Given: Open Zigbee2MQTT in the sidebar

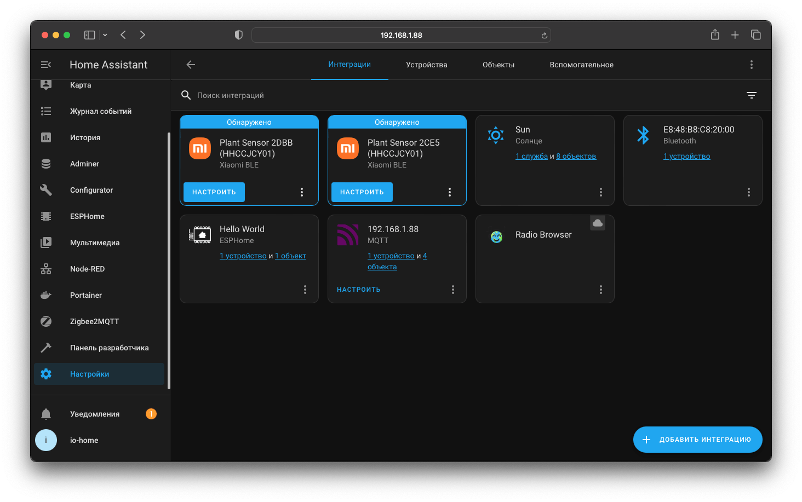Looking at the screenshot, I should pos(94,321).
